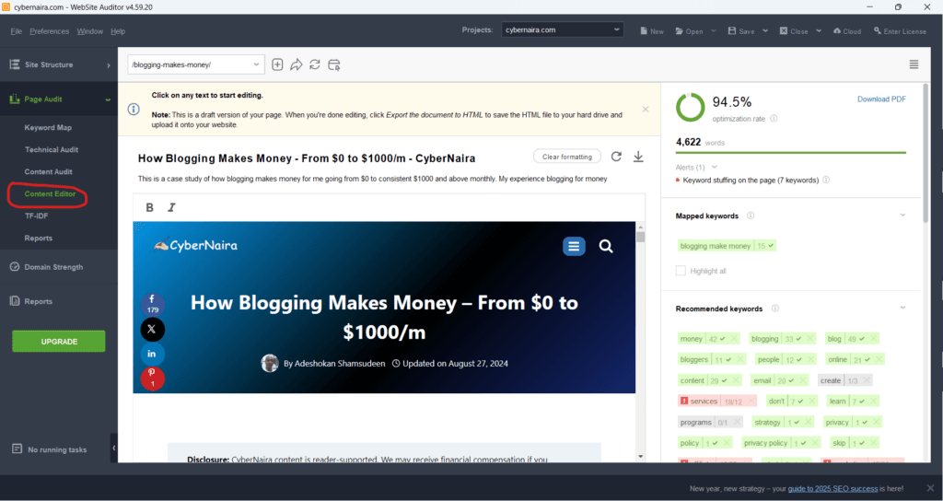This screenshot has height=501, width=943.
Task: Open the page URL dropdown /blogging-makes-money/
Action: click(196, 64)
